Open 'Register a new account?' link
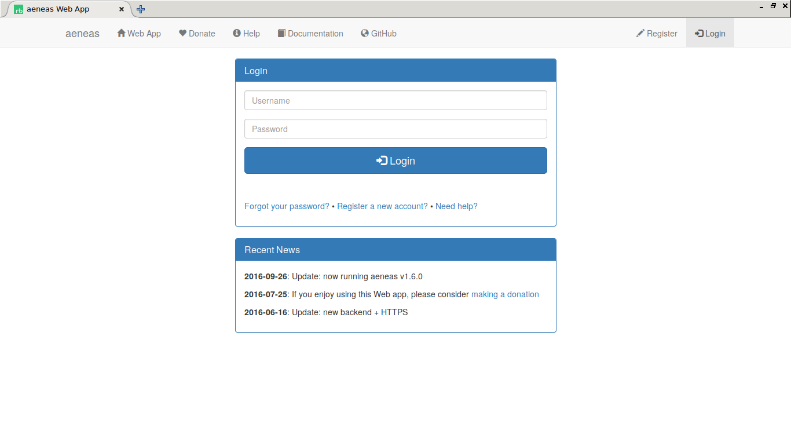Screen dimensions: 791x445 [x=382, y=206]
